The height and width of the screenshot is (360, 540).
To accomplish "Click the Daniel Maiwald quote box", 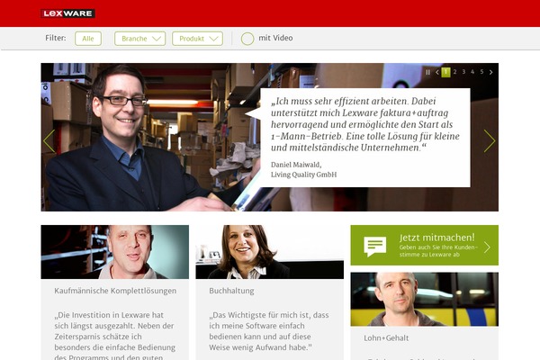I will [x=365, y=138].
